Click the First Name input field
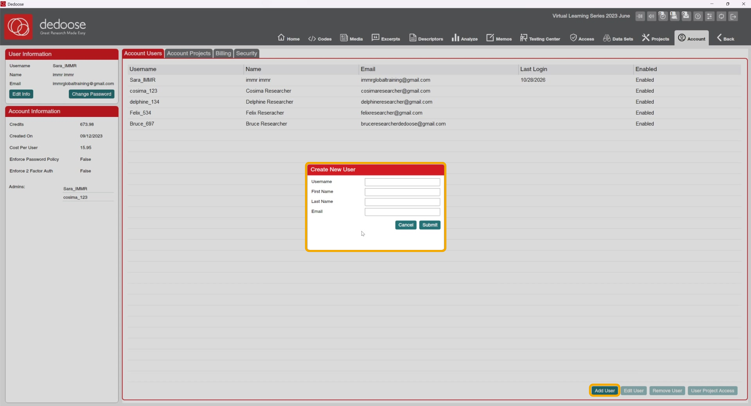 coord(402,192)
